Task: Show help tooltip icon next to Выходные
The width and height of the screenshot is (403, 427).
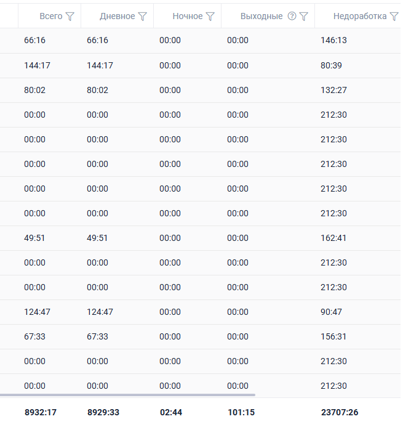Action: [292, 16]
